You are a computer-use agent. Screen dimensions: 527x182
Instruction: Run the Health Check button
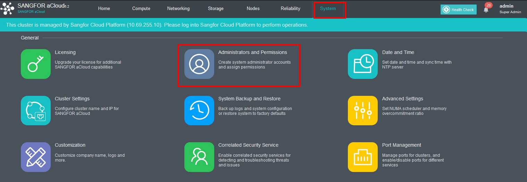click(459, 10)
